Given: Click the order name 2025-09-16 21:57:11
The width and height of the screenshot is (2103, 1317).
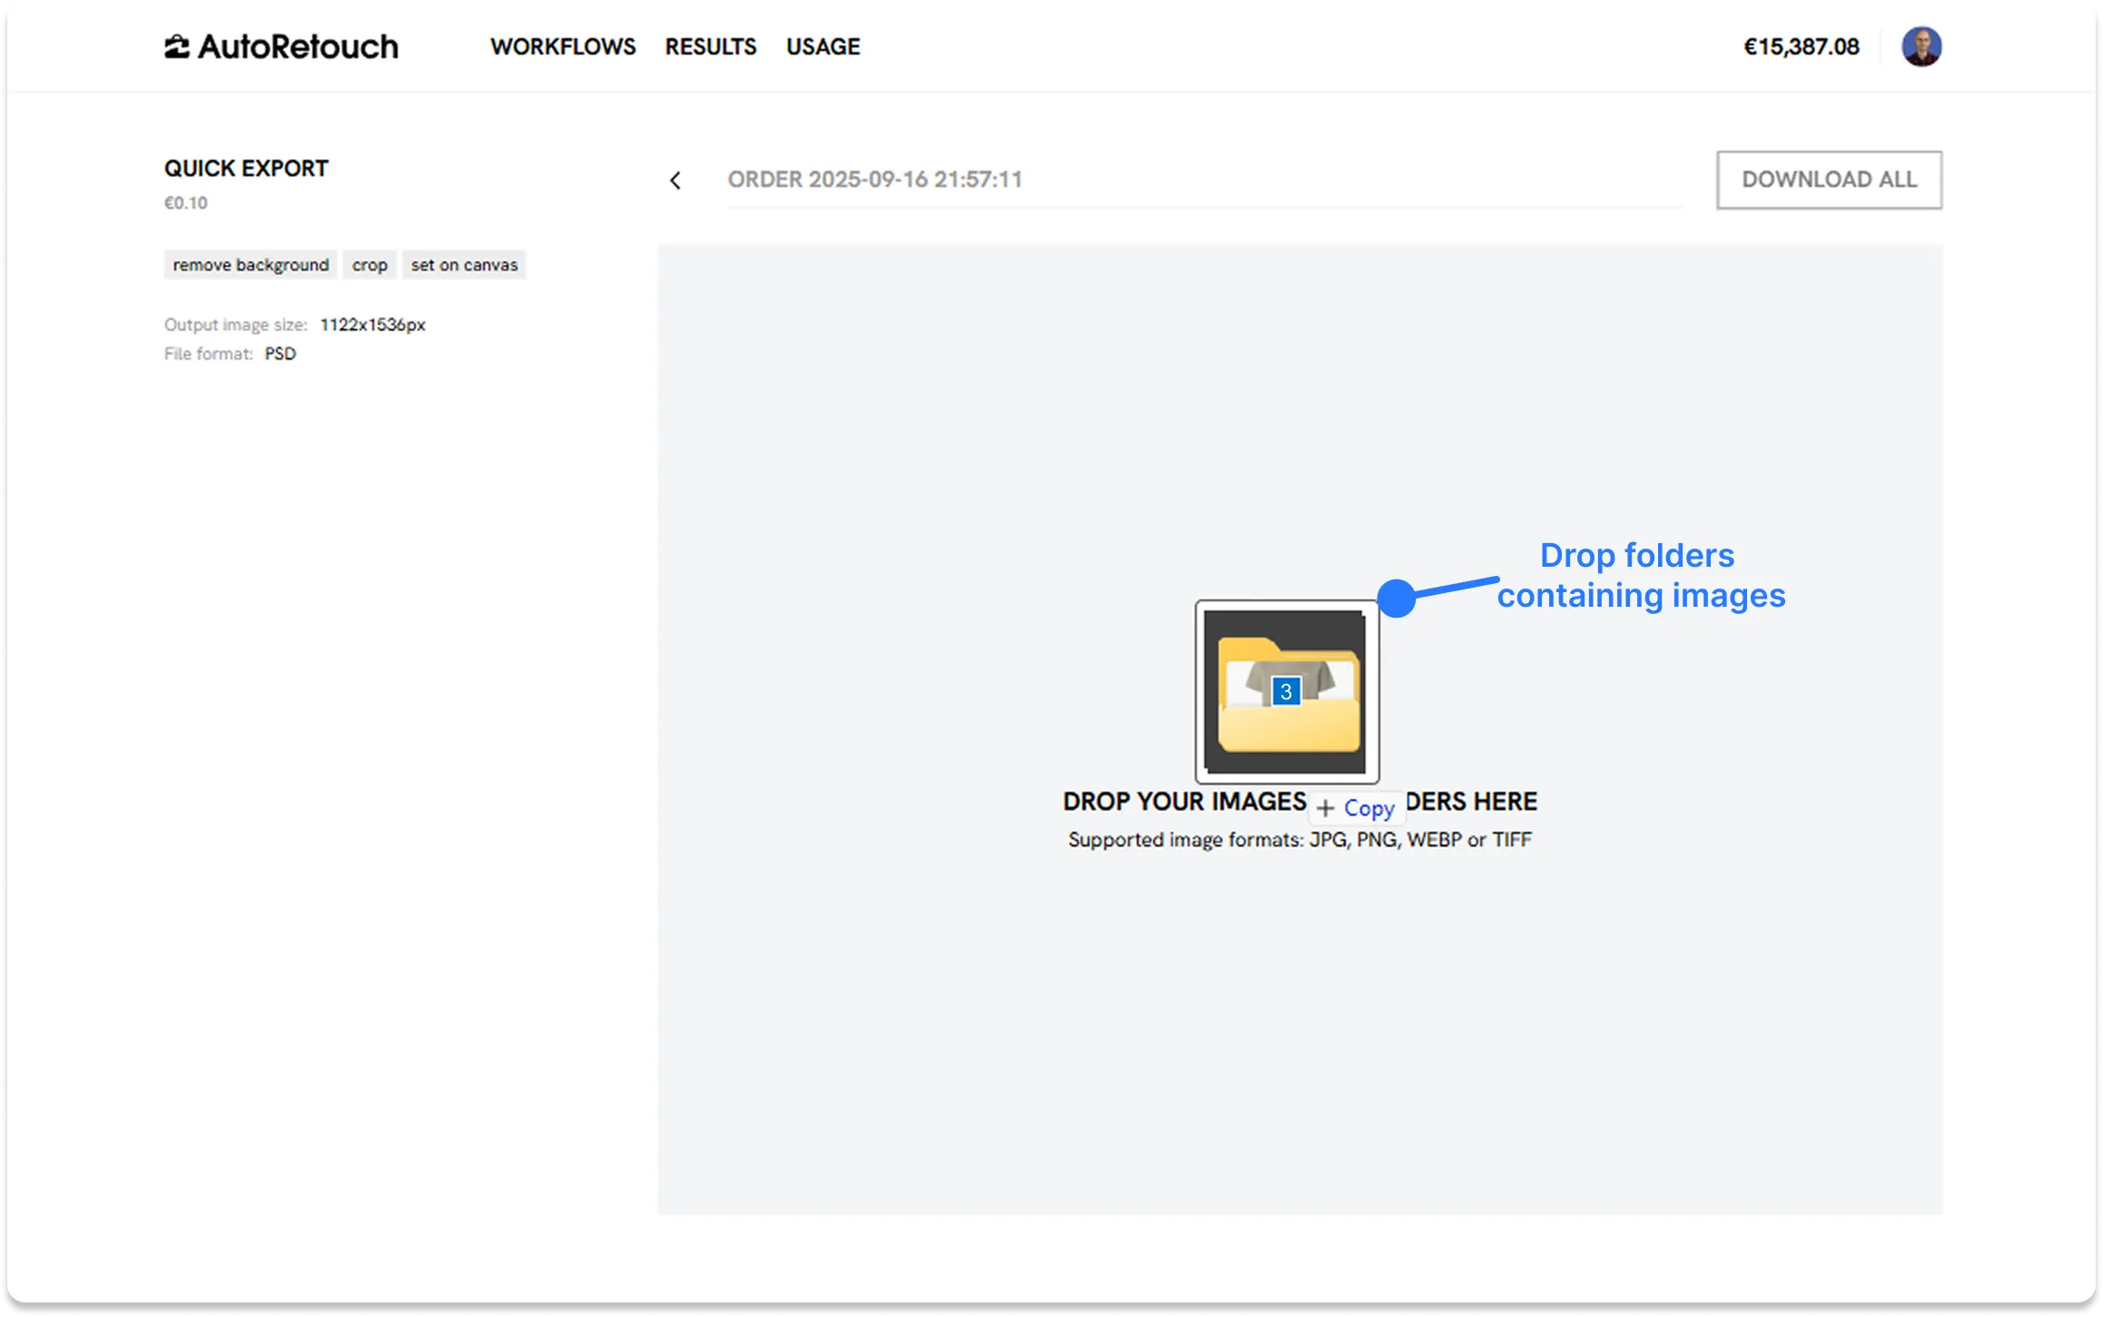Looking at the screenshot, I should (x=876, y=179).
